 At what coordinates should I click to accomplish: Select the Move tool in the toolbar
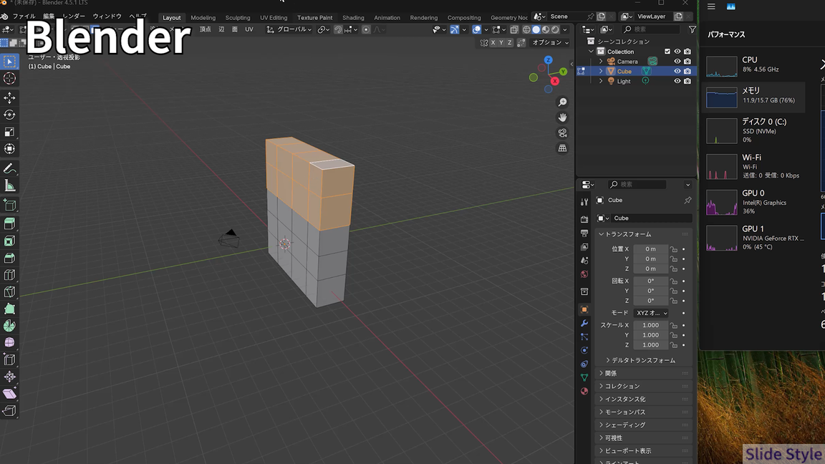[x=9, y=97]
